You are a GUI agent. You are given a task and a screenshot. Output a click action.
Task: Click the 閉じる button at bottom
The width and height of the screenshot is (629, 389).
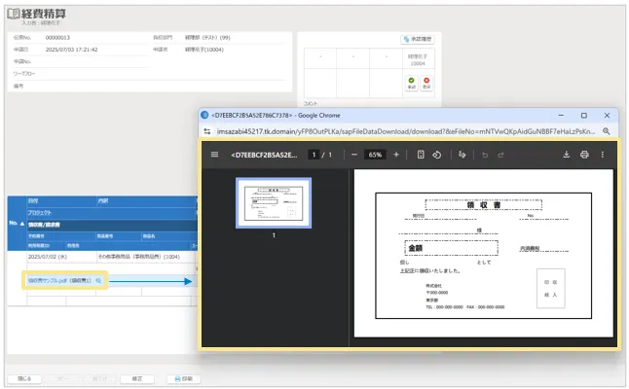point(23,378)
